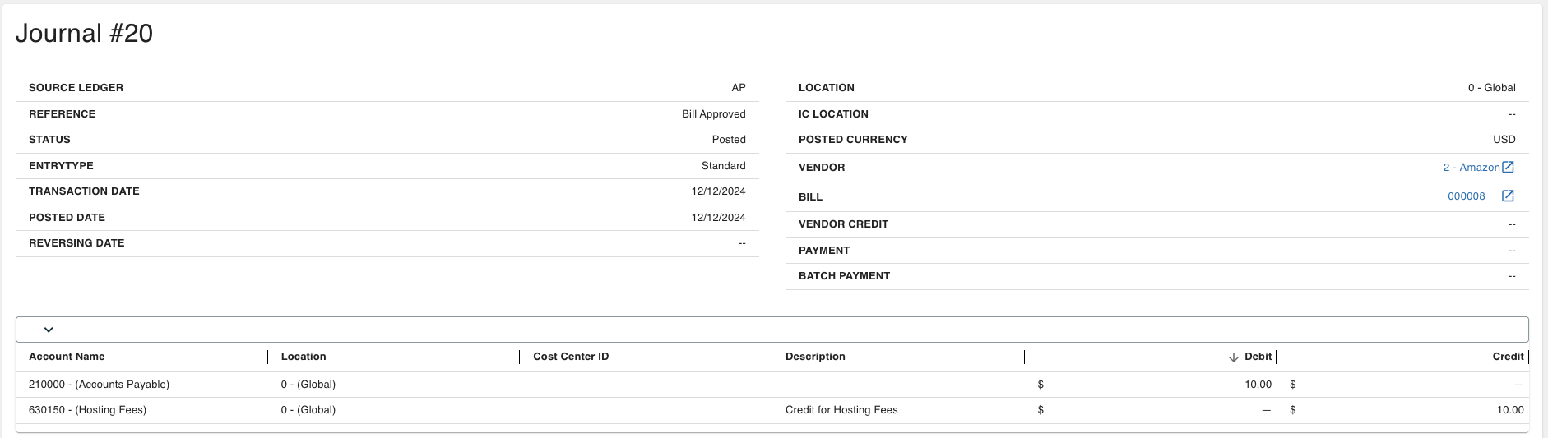Sort by the Credit column header

tap(1508, 357)
